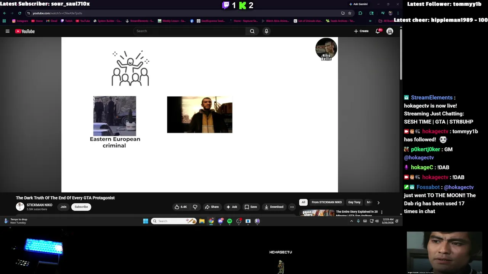Open the YouTube guide hamburger menu

7,31
